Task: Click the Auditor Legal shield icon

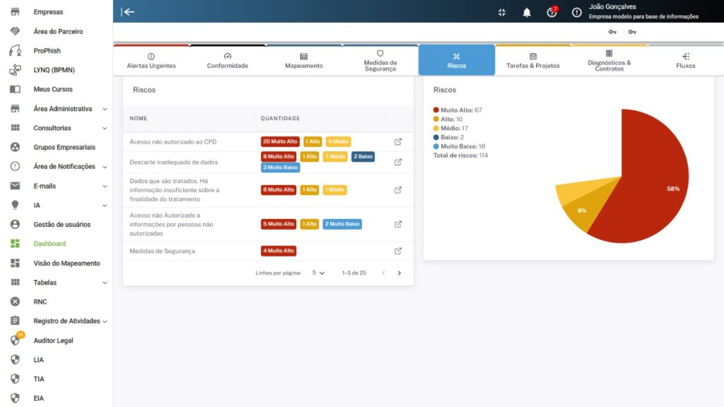Action: (15, 340)
